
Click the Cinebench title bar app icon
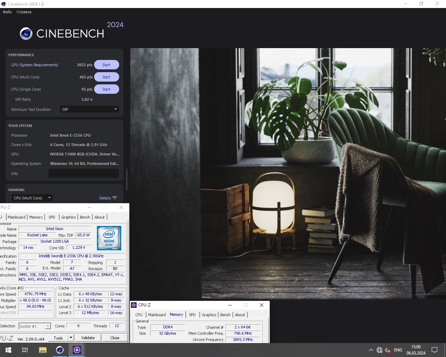click(4, 4)
